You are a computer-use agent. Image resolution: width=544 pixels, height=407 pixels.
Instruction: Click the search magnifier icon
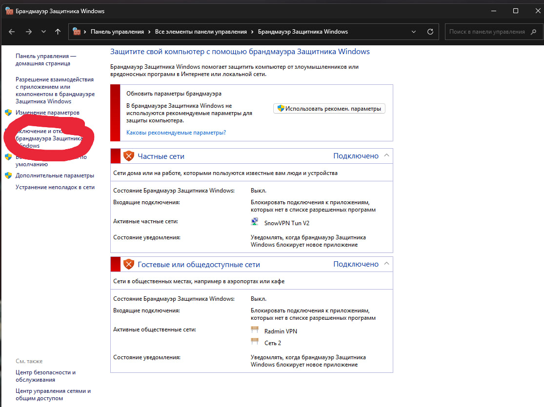534,32
